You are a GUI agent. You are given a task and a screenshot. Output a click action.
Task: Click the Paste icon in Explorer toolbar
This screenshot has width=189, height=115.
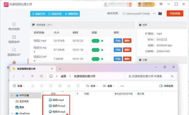pyautogui.click(x=51, y=86)
